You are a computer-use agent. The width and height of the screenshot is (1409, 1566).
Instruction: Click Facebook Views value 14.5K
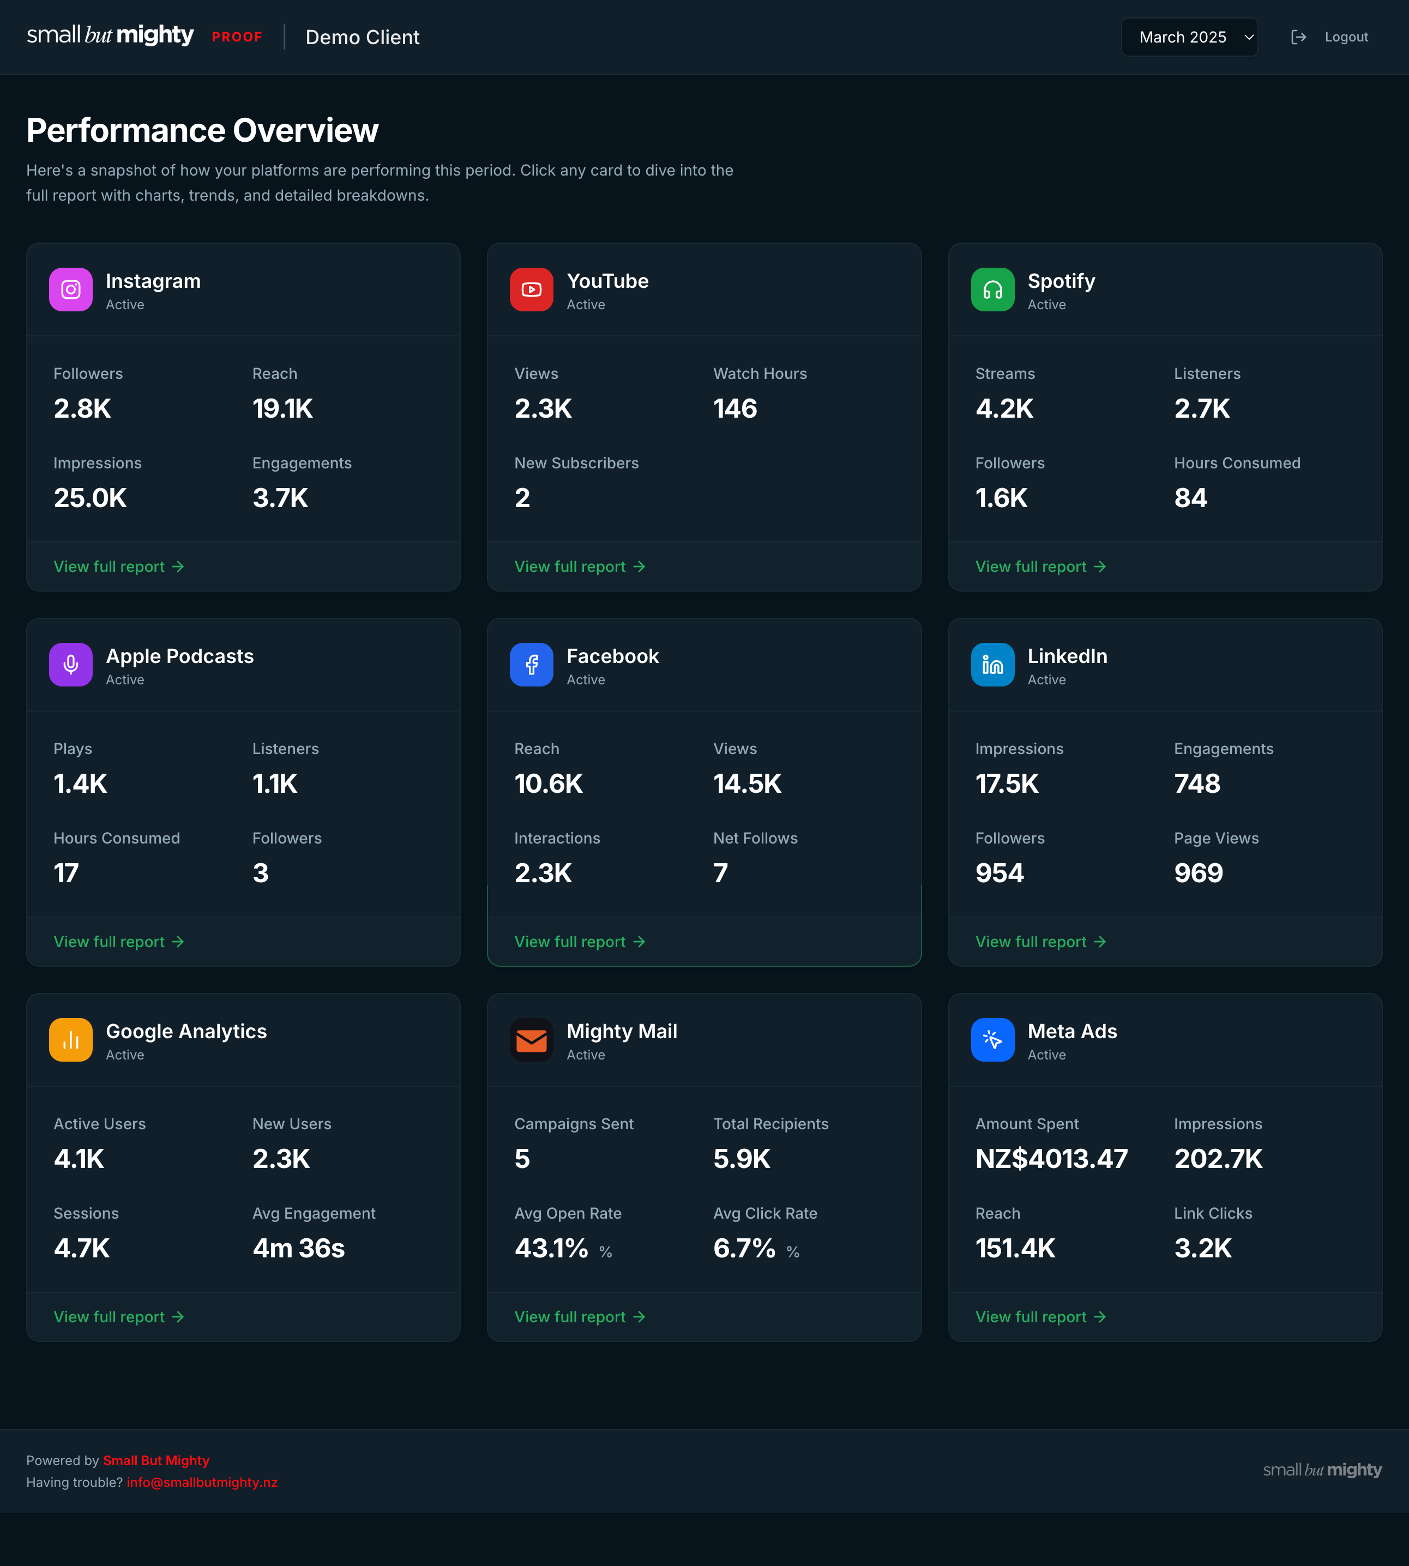click(747, 784)
